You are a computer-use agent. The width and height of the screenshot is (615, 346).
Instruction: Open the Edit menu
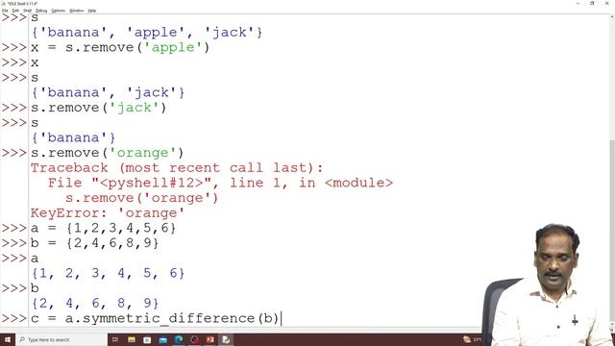point(15,11)
